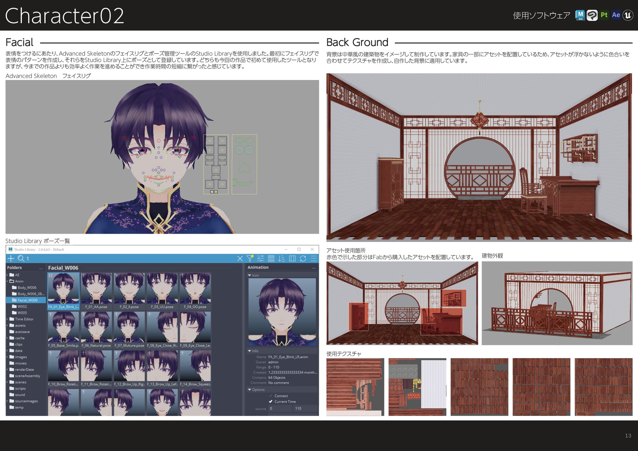
Task: Toggle the panel columns view icon
Action: tap(292, 258)
